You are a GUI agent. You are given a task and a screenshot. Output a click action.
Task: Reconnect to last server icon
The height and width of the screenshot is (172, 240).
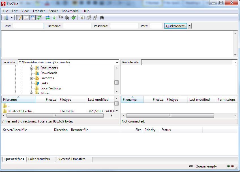point(74,18)
